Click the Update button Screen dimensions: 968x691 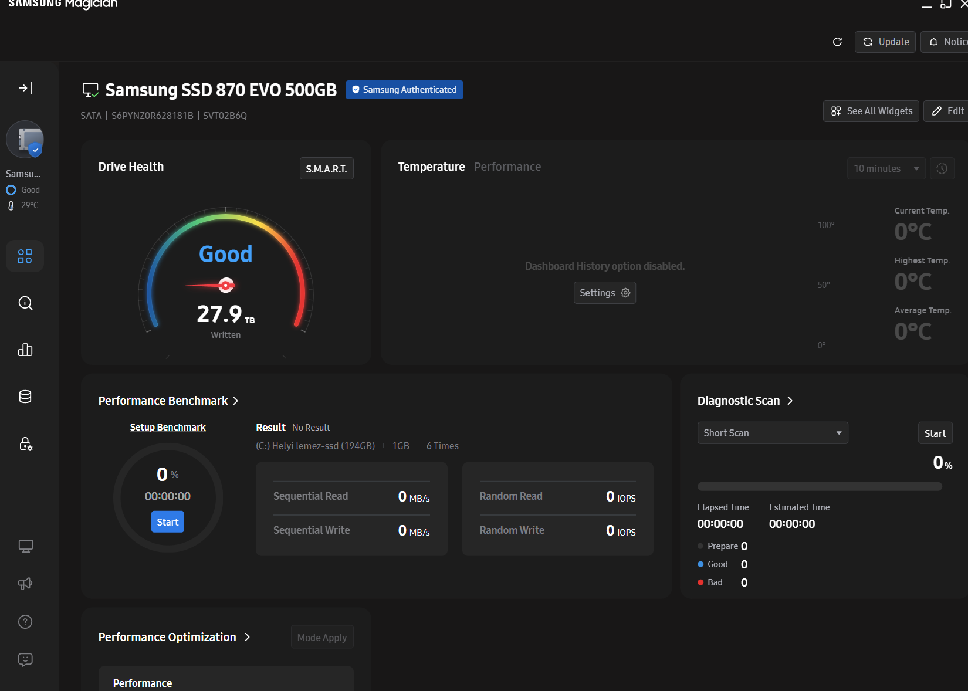tap(885, 42)
